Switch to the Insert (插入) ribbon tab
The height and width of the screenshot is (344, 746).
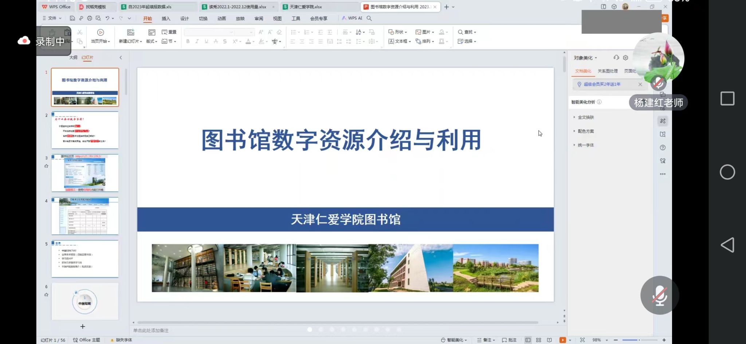[x=166, y=19]
